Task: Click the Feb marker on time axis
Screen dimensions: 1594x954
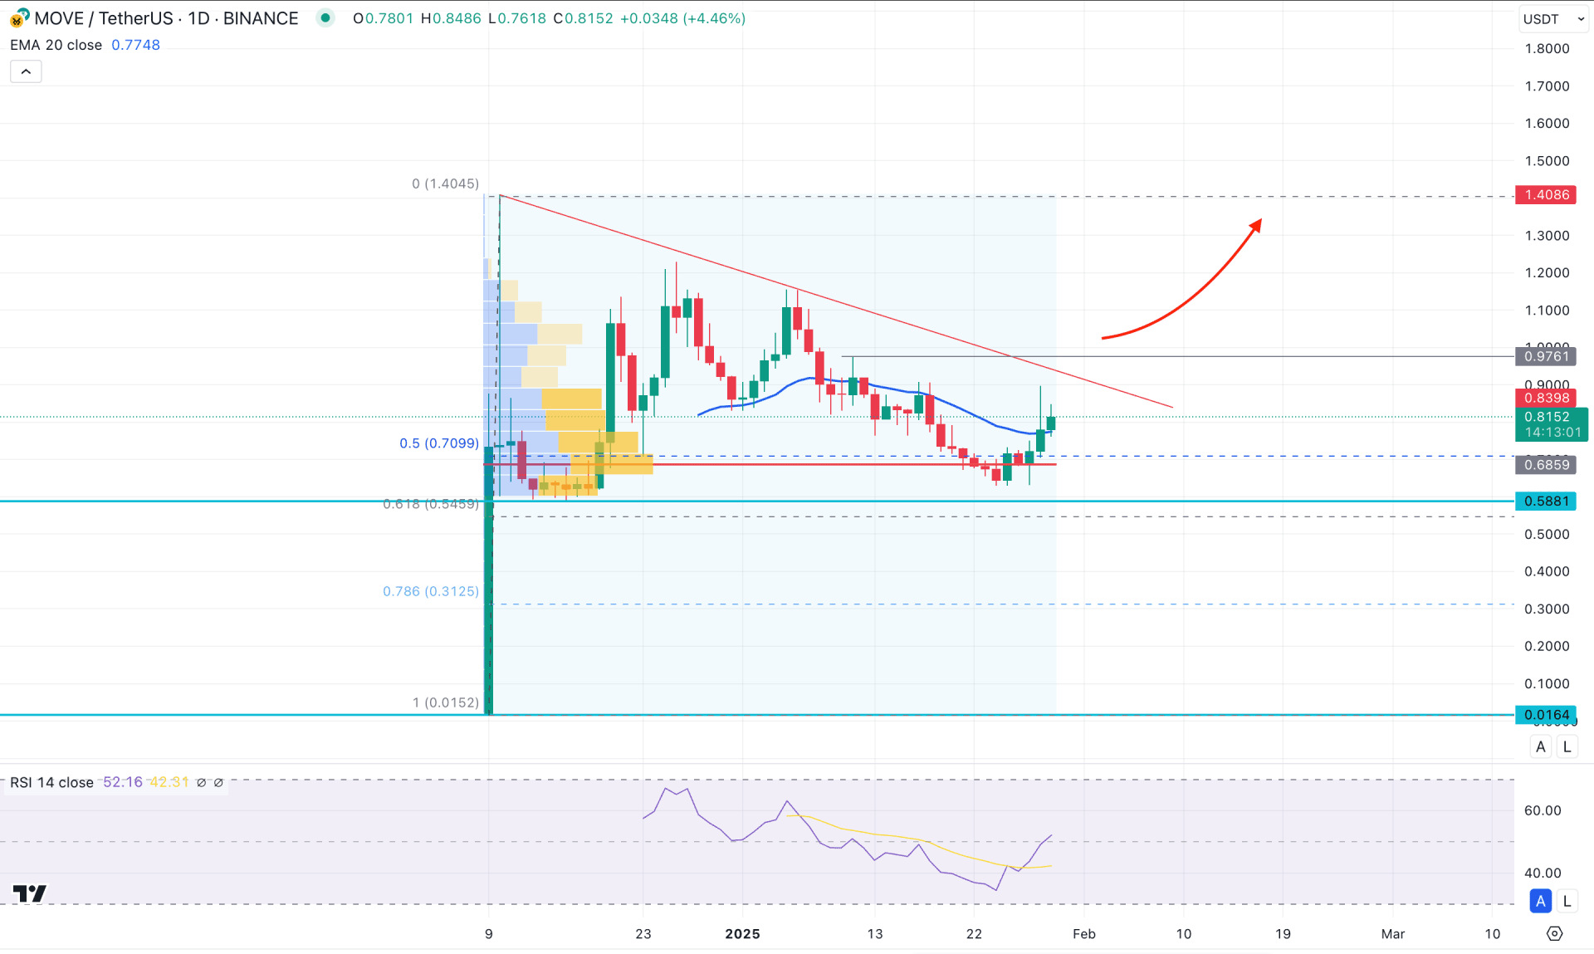Action: tap(1084, 934)
